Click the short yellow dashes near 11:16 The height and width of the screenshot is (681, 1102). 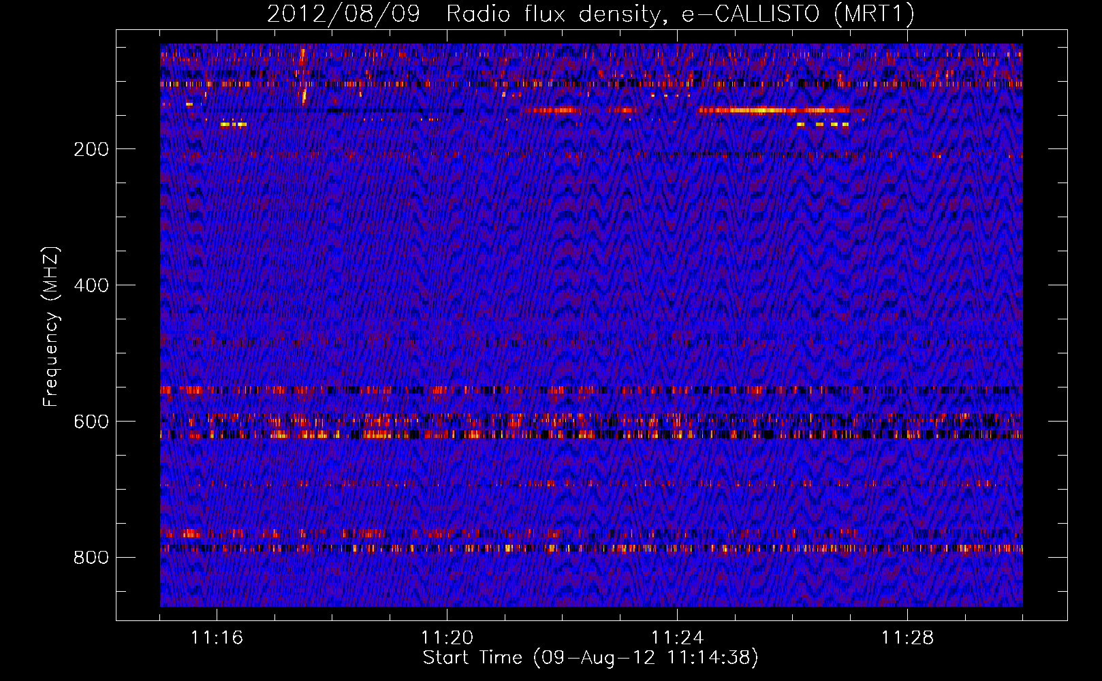click(x=234, y=125)
